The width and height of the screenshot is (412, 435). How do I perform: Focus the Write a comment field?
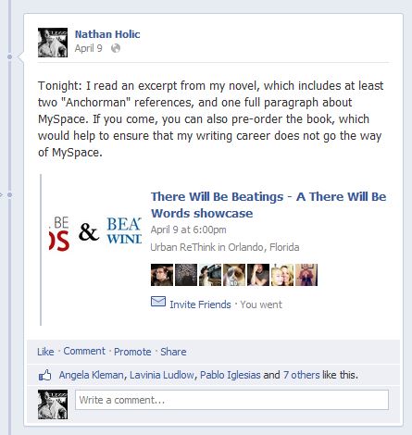[x=231, y=400]
